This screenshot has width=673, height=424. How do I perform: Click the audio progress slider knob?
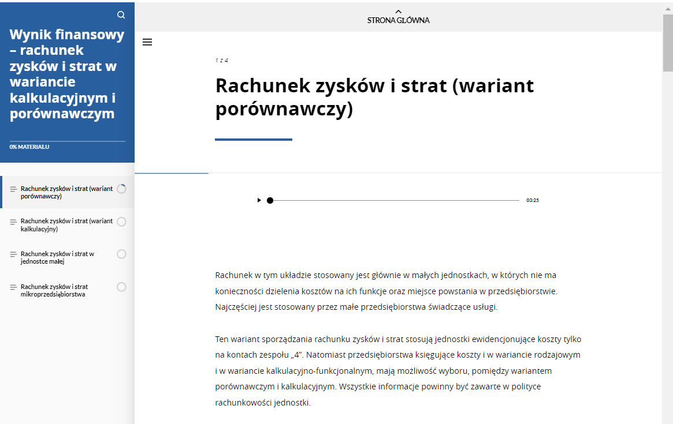pyautogui.click(x=270, y=200)
